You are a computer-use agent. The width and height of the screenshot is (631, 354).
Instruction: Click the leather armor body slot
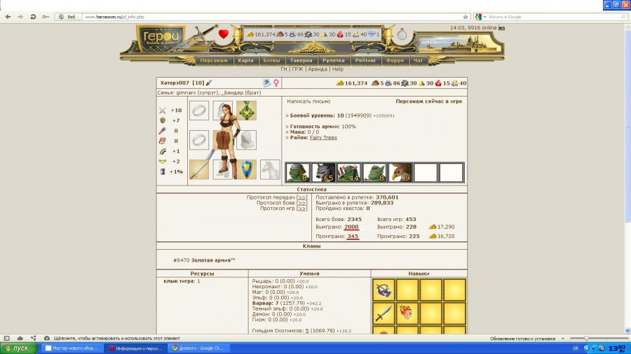(x=222, y=140)
